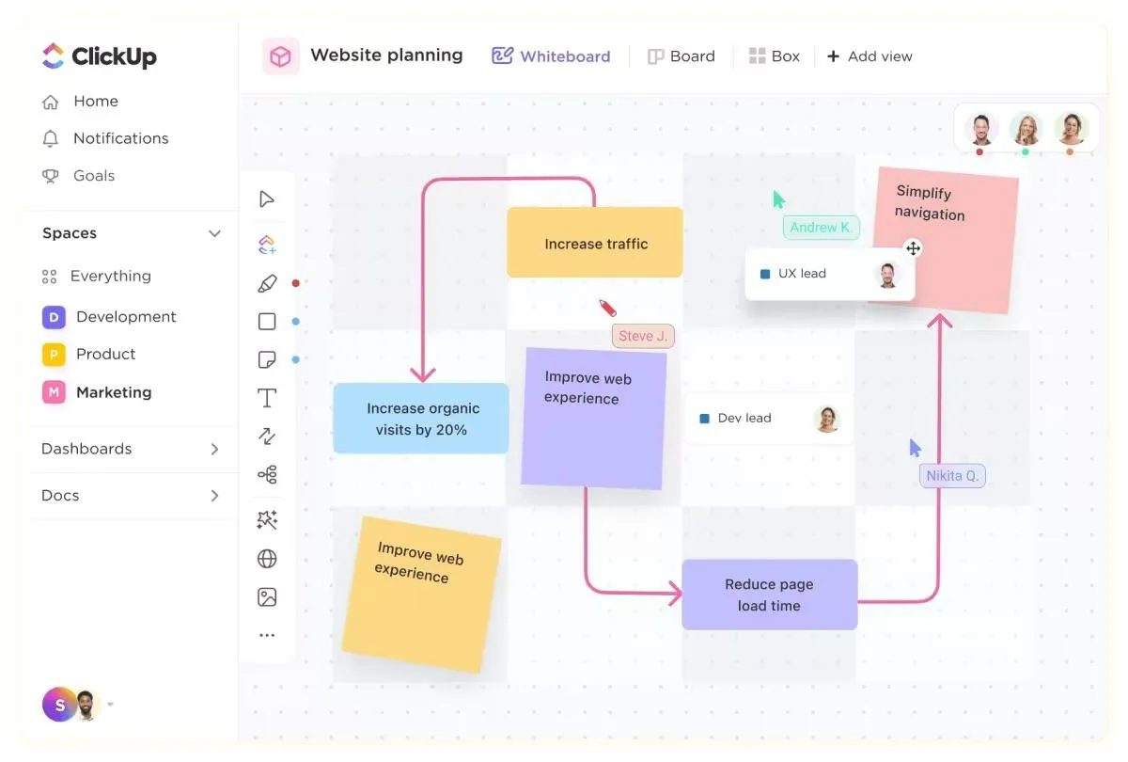Image resolution: width=1128 pixels, height=762 pixels.
Task: Click the Dev lead assignee avatar
Action: [x=827, y=419]
